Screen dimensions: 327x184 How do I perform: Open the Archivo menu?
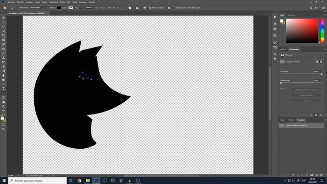pyautogui.click(x=11, y=2)
